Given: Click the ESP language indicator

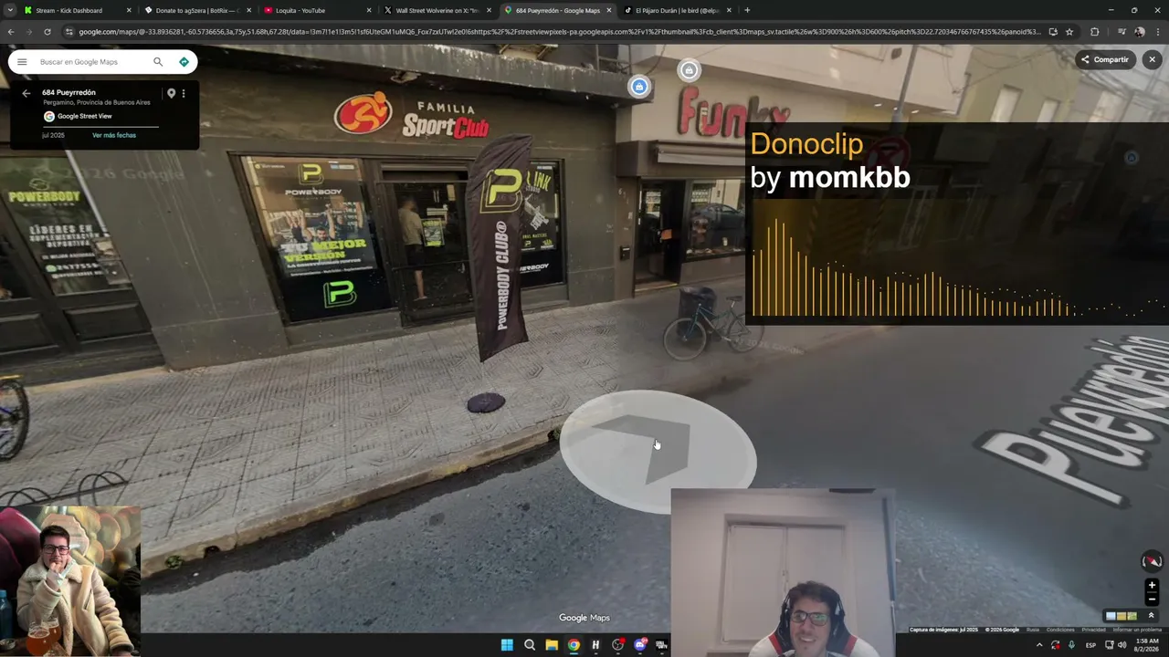Looking at the screenshot, I should point(1090,645).
